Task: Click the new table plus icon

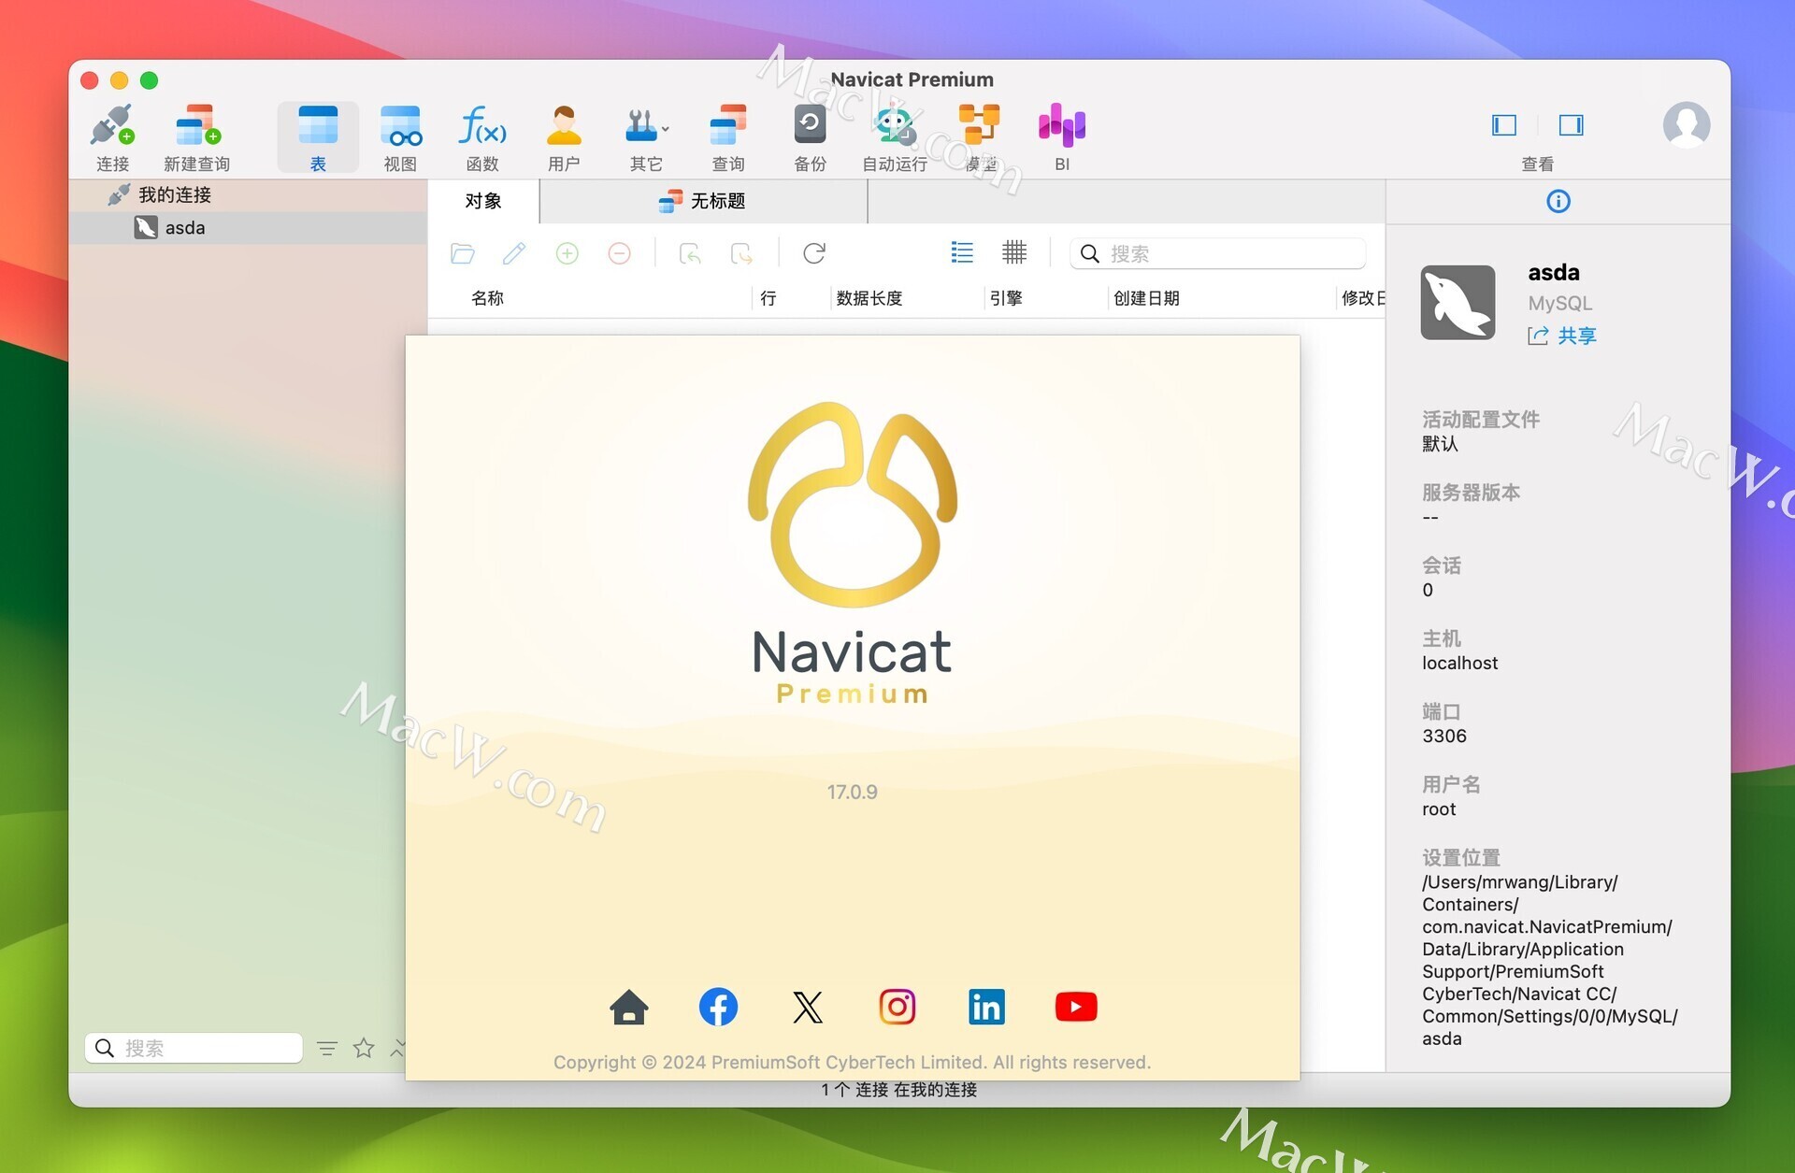Action: [567, 253]
